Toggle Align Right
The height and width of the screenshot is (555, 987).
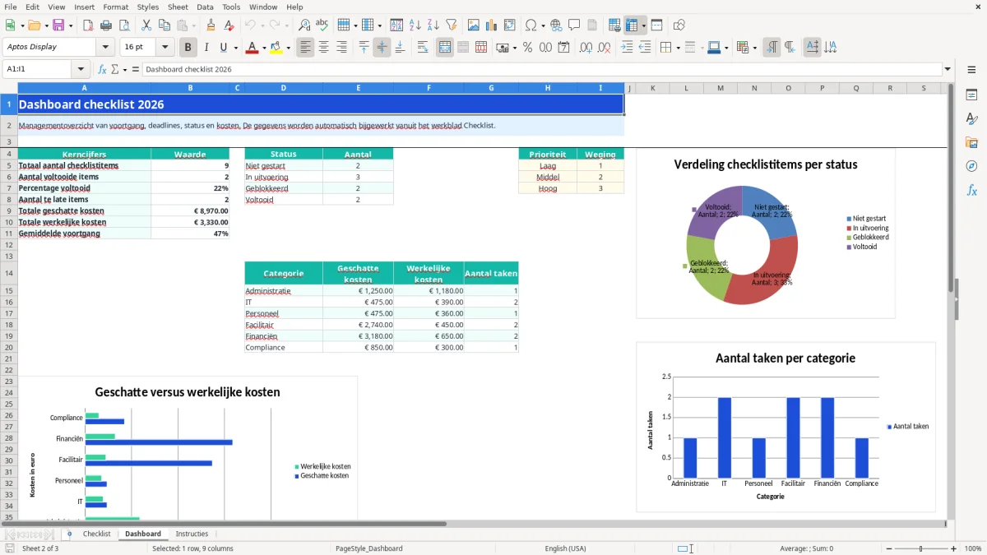[341, 47]
